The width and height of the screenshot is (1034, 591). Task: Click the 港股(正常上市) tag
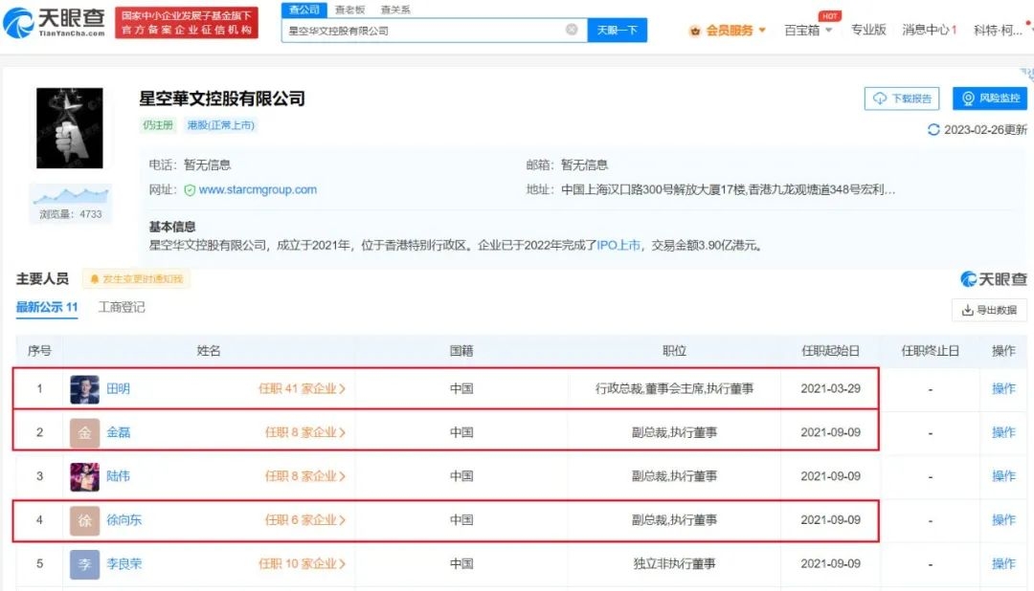(220, 125)
